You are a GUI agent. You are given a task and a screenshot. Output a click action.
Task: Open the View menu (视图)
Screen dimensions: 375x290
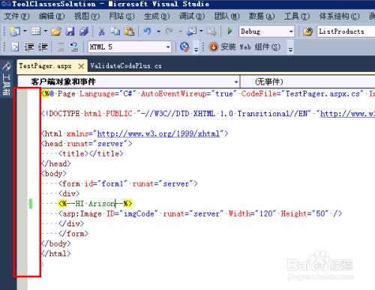click(x=87, y=16)
